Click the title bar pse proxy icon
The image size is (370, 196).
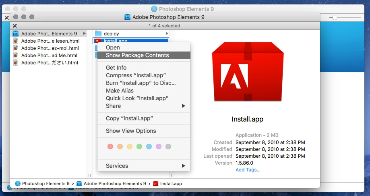pyautogui.click(x=127, y=17)
